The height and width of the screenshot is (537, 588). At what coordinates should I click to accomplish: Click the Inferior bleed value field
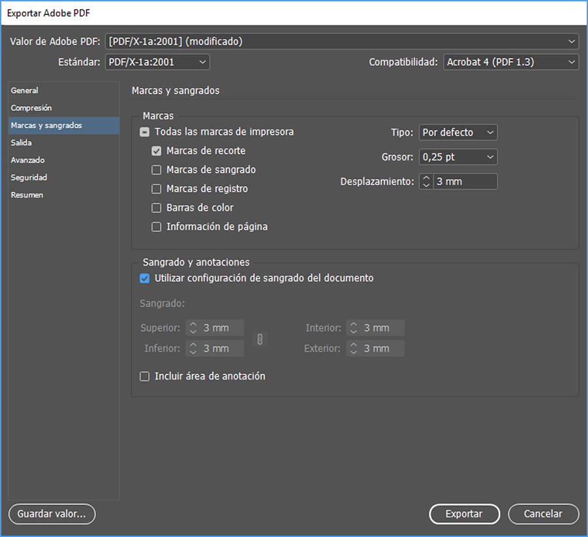pos(222,349)
